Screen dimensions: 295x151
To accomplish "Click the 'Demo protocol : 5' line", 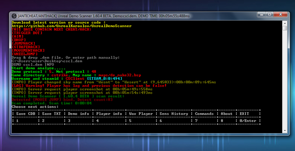I will click(54, 72).
